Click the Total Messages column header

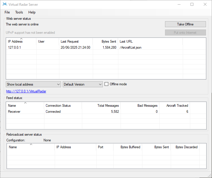coord(101,106)
